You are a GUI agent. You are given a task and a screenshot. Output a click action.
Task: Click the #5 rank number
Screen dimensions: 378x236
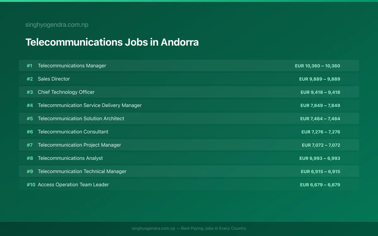click(x=30, y=119)
